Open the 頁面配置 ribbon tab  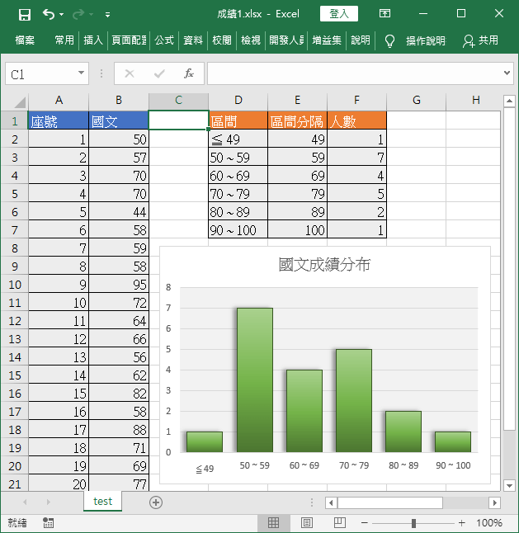pos(129,40)
